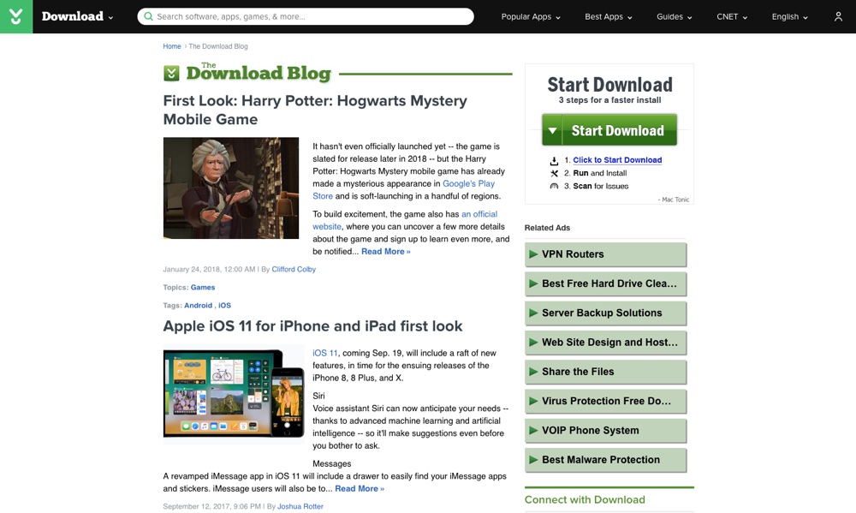Open author Joshua Rotter's page
Image resolution: width=856 pixels, height=513 pixels.
(x=300, y=506)
